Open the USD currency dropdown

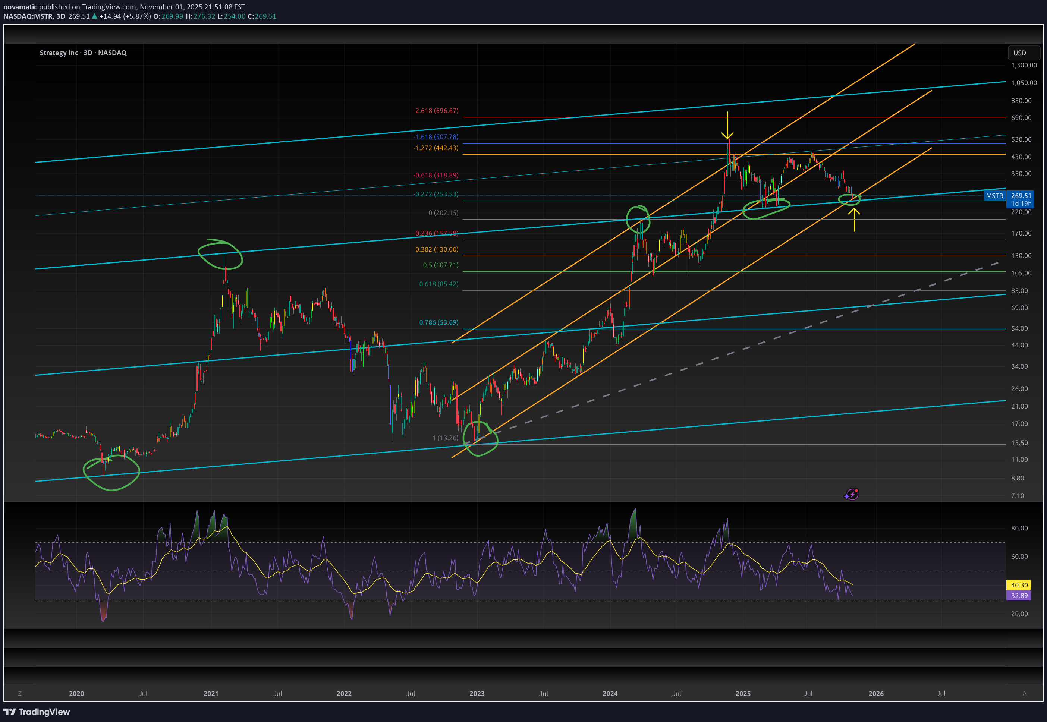tap(1024, 53)
